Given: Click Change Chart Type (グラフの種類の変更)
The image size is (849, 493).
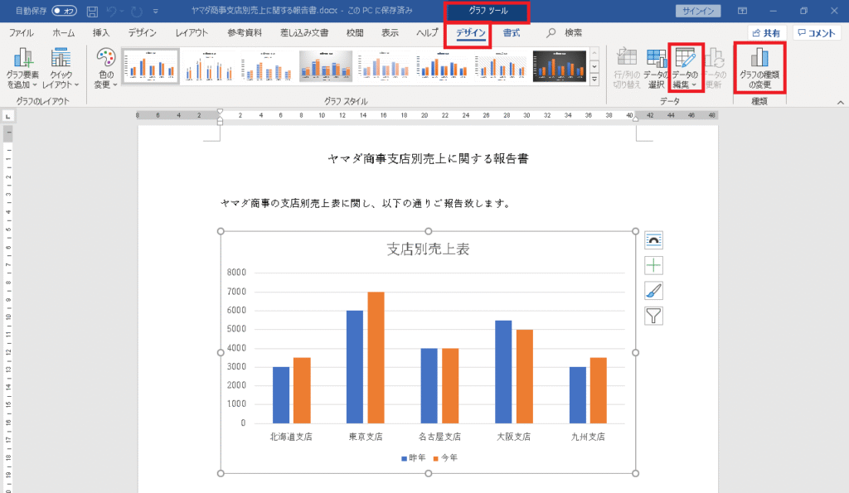Looking at the screenshot, I should [759, 68].
